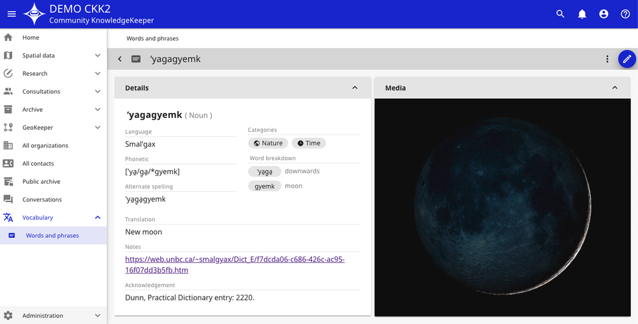This screenshot has height=324, width=638.
Task: Select Words and phrases sidebar item
Action: [x=54, y=235]
